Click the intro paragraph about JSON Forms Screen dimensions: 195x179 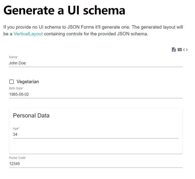click(93, 30)
